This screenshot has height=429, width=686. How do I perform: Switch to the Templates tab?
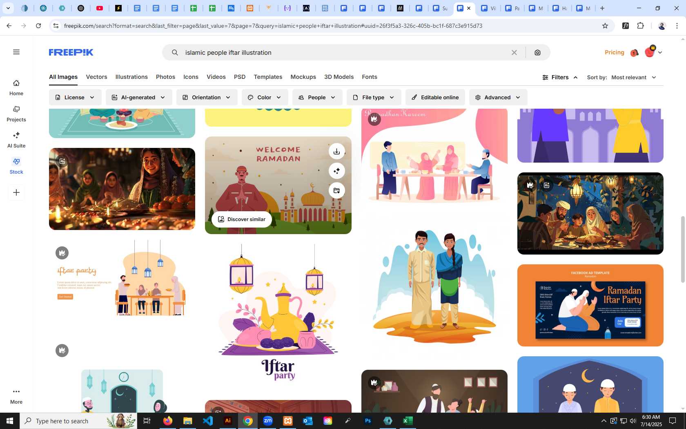(x=268, y=77)
